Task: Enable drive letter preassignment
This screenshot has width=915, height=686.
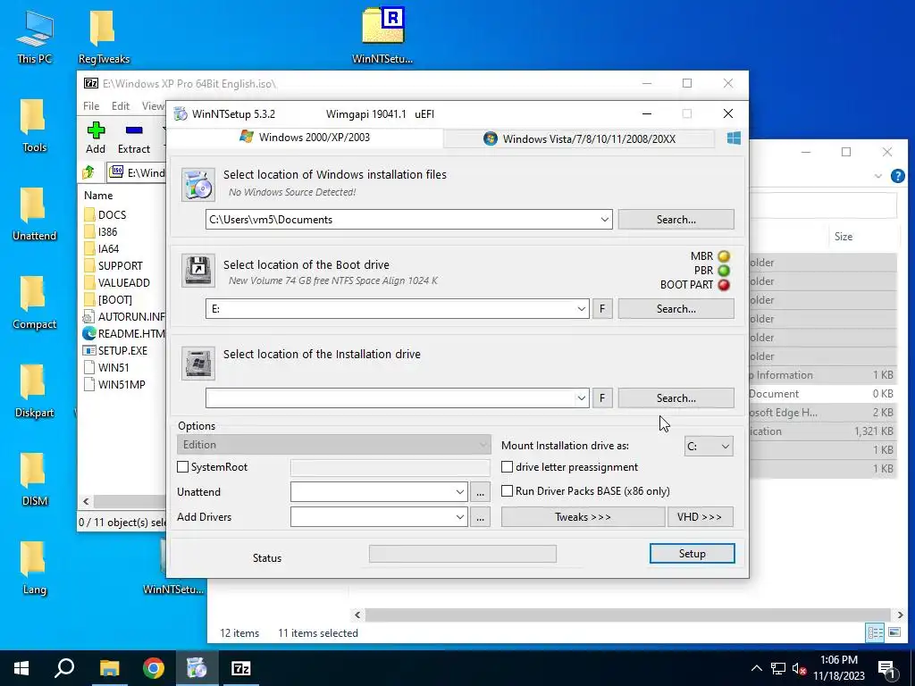Action: (508, 466)
